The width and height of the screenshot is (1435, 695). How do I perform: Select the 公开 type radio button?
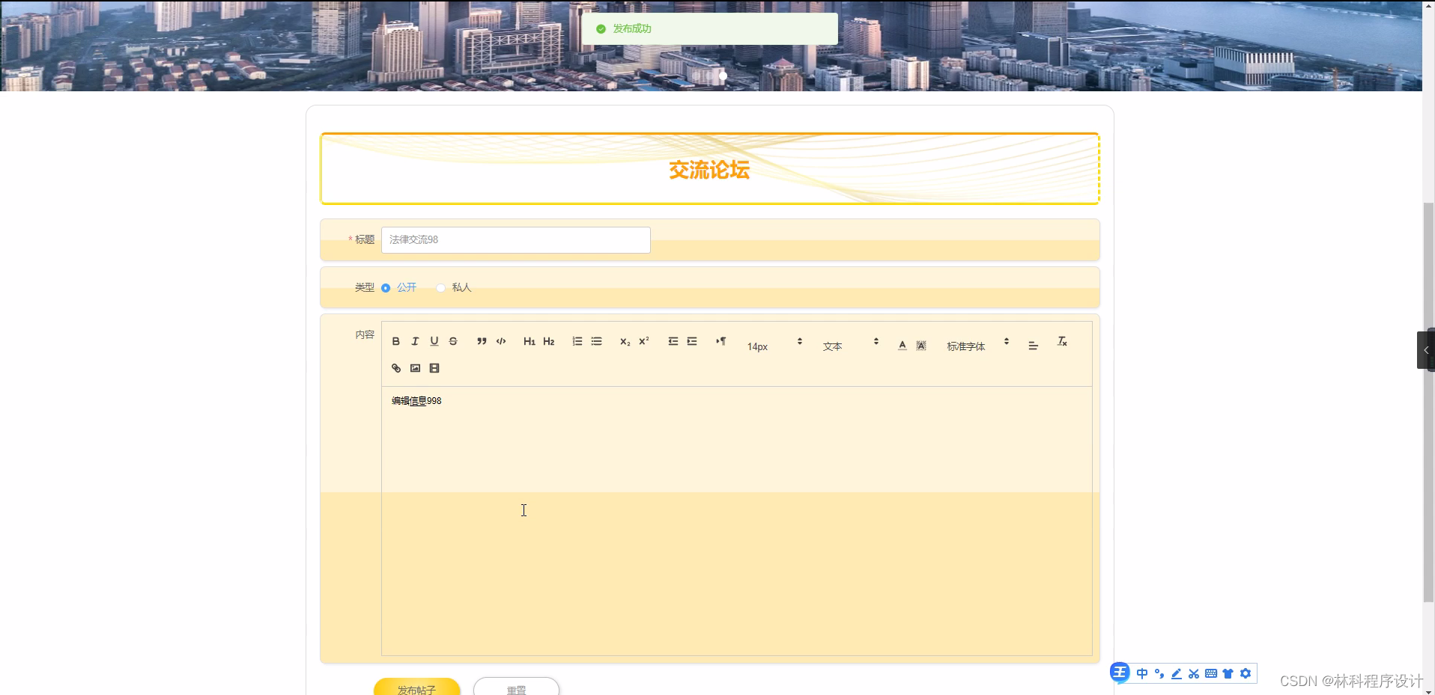pyautogui.click(x=386, y=287)
